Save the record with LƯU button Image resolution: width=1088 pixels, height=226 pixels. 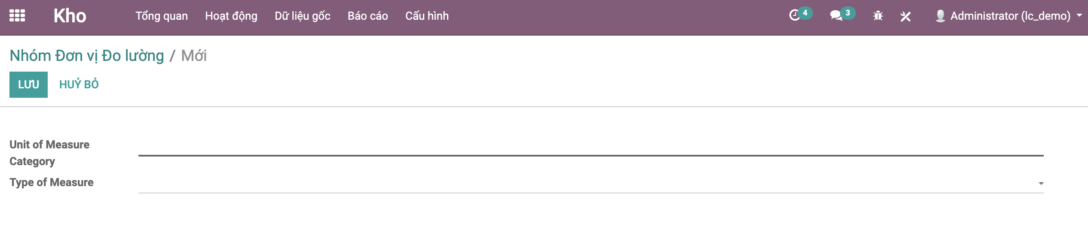[28, 84]
